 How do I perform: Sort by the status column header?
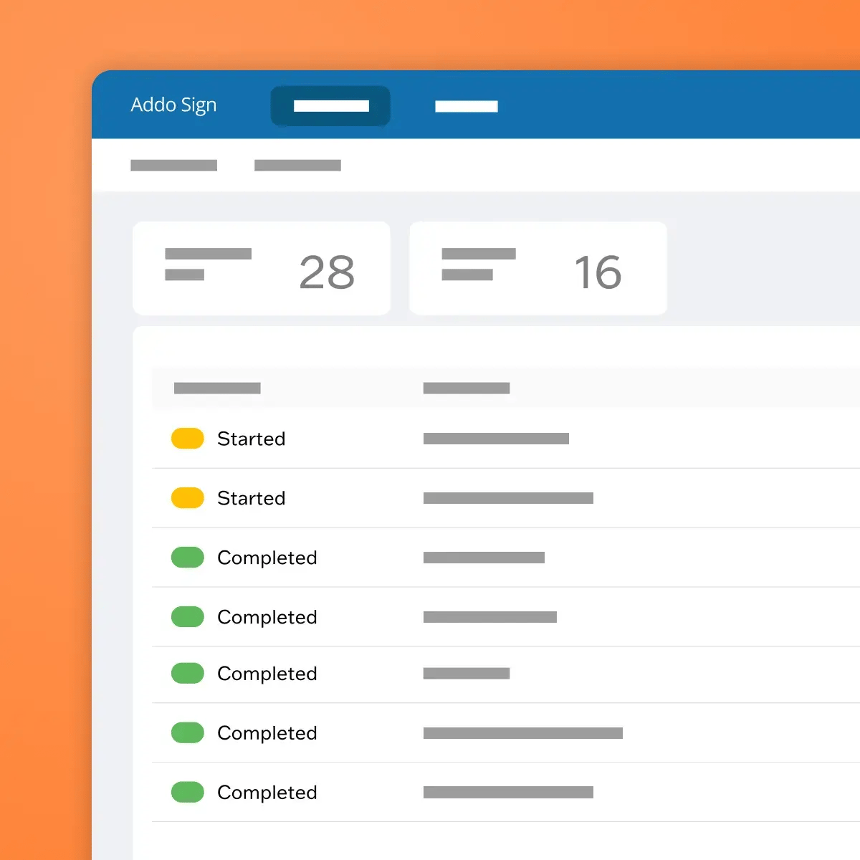tap(217, 388)
